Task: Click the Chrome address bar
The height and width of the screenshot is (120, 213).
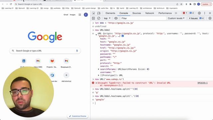Action: coord(95,4)
